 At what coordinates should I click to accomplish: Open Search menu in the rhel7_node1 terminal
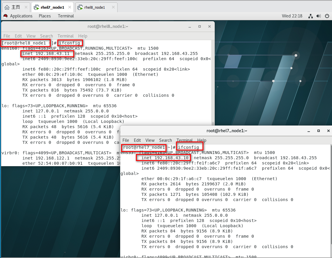165,140
